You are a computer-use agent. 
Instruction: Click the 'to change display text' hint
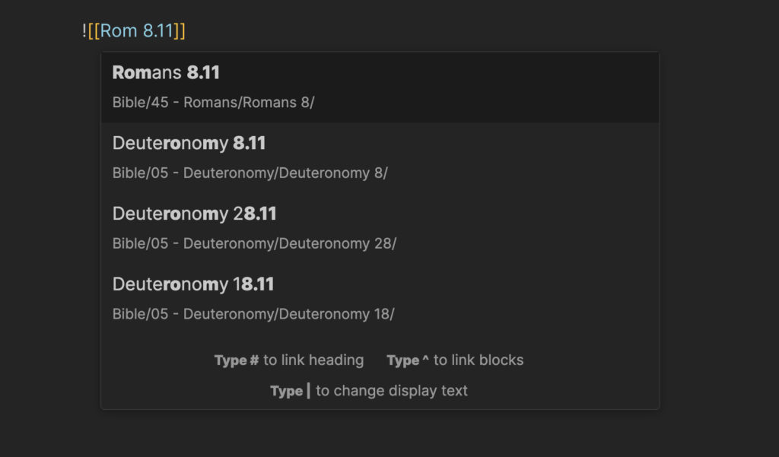pos(392,391)
